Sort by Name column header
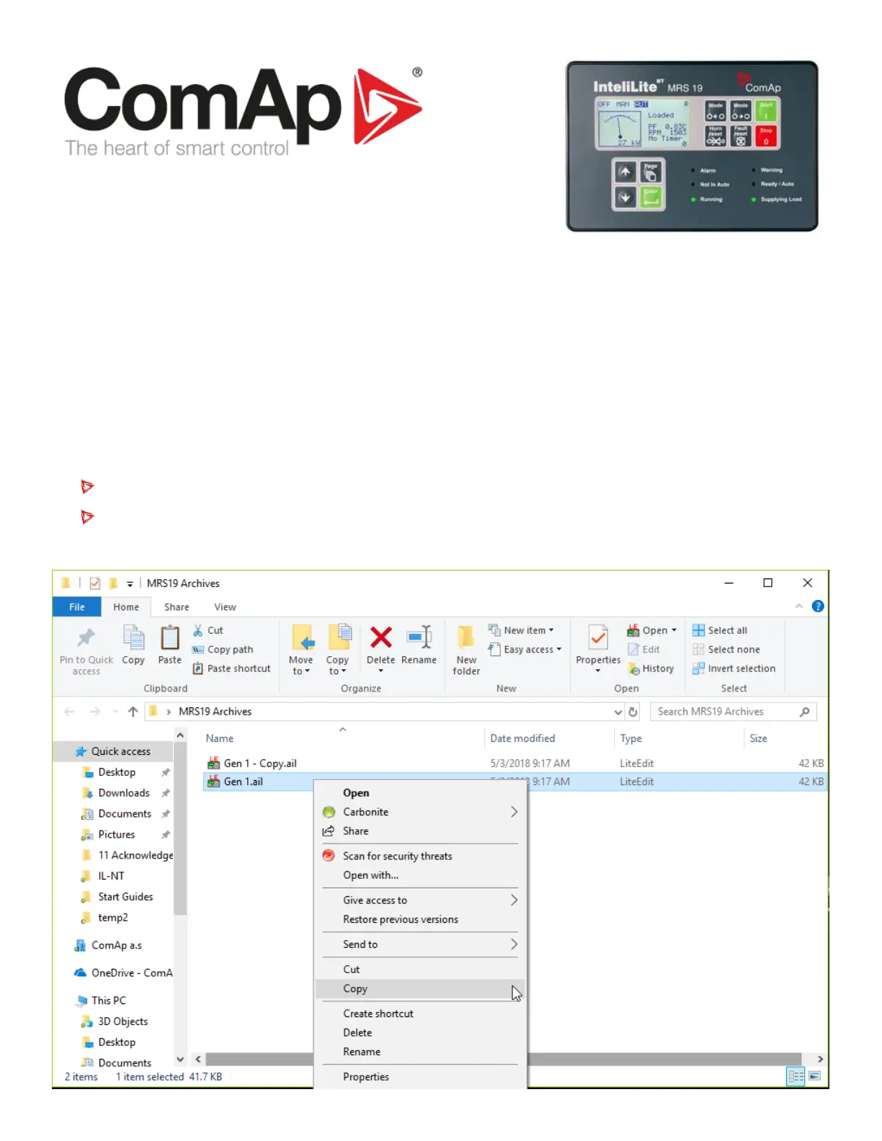This screenshot has width=882, height=1141. click(x=220, y=738)
